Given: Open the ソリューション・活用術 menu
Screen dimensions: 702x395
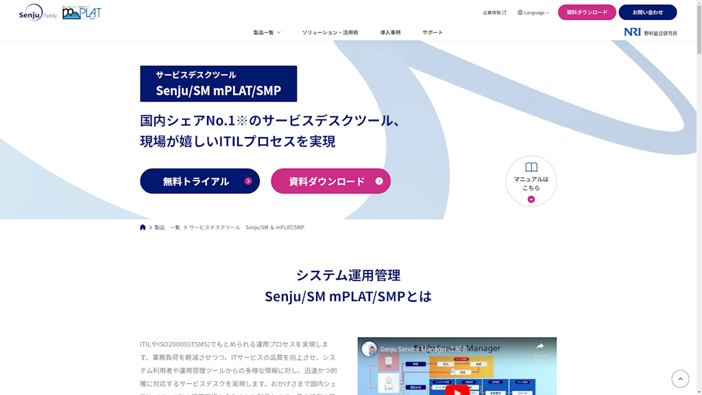Looking at the screenshot, I should (331, 32).
